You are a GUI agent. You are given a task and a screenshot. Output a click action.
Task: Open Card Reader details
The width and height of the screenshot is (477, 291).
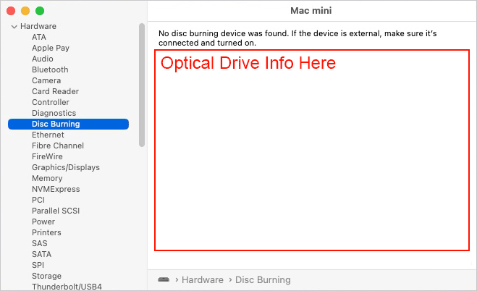pos(55,91)
